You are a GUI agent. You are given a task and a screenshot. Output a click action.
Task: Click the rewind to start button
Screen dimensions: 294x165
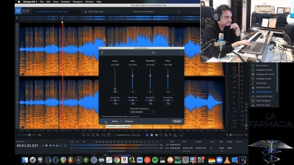click(50, 146)
